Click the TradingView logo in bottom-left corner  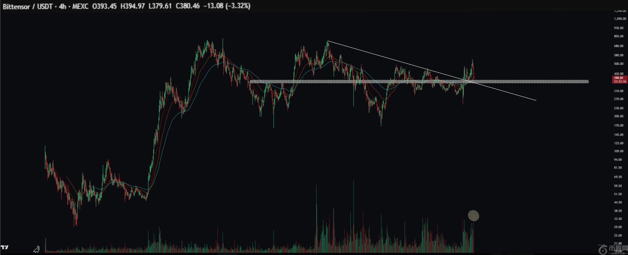pyautogui.click(x=5, y=247)
